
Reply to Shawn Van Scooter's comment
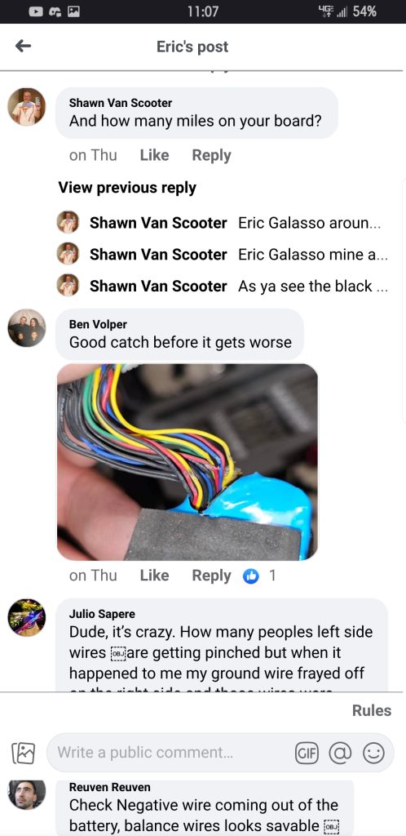click(211, 156)
